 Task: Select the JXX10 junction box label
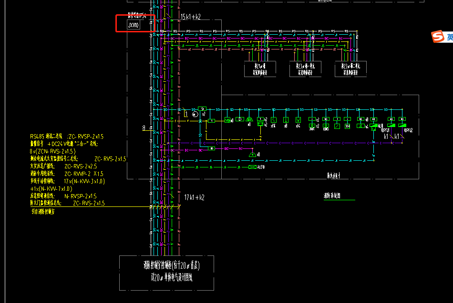(x=134, y=25)
